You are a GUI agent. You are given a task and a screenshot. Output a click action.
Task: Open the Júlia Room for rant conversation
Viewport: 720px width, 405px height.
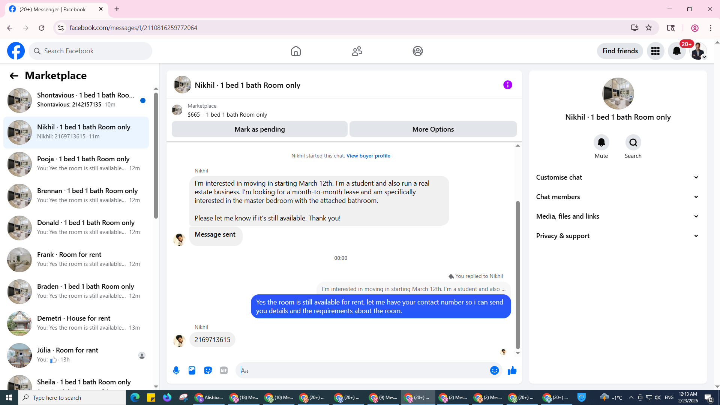point(76,355)
